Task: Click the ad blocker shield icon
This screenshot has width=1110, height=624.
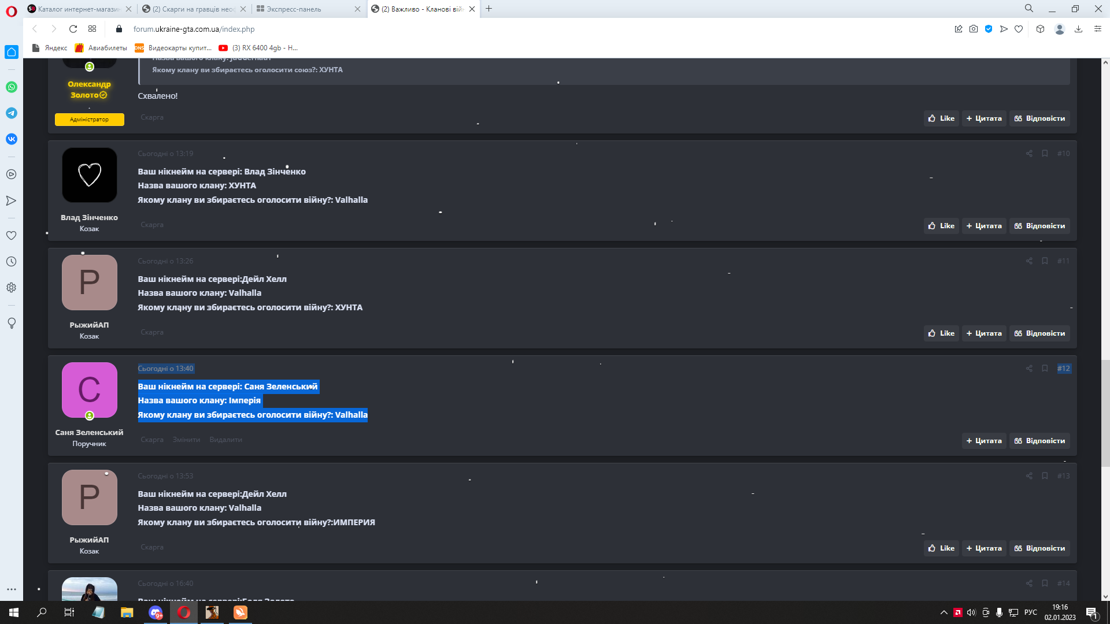Action: pyautogui.click(x=989, y=29)
